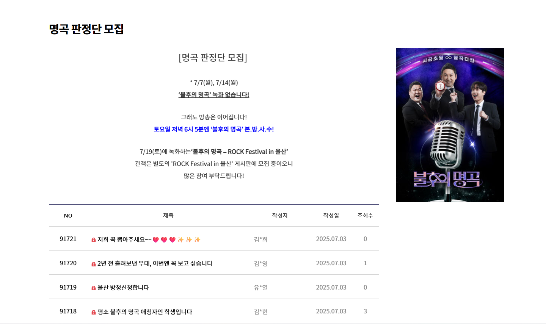This screenshot has height=324, width=546.
Task: Click the view count of post 91718
Action: [x=365, y=311]
